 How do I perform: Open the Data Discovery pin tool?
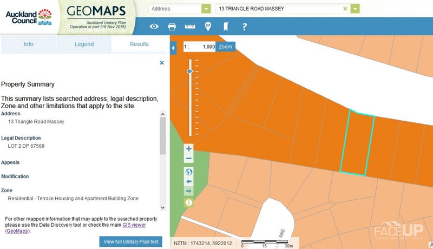coord(208,27)
